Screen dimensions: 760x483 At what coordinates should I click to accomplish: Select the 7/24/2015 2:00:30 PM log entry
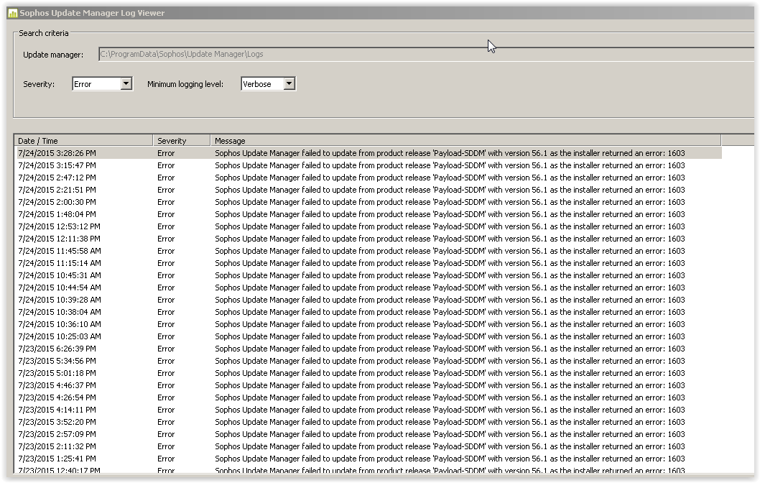[369, 202]
